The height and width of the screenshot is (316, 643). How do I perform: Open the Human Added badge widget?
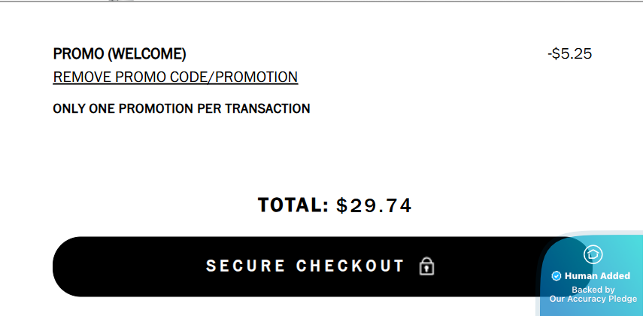tap(591, 275)
